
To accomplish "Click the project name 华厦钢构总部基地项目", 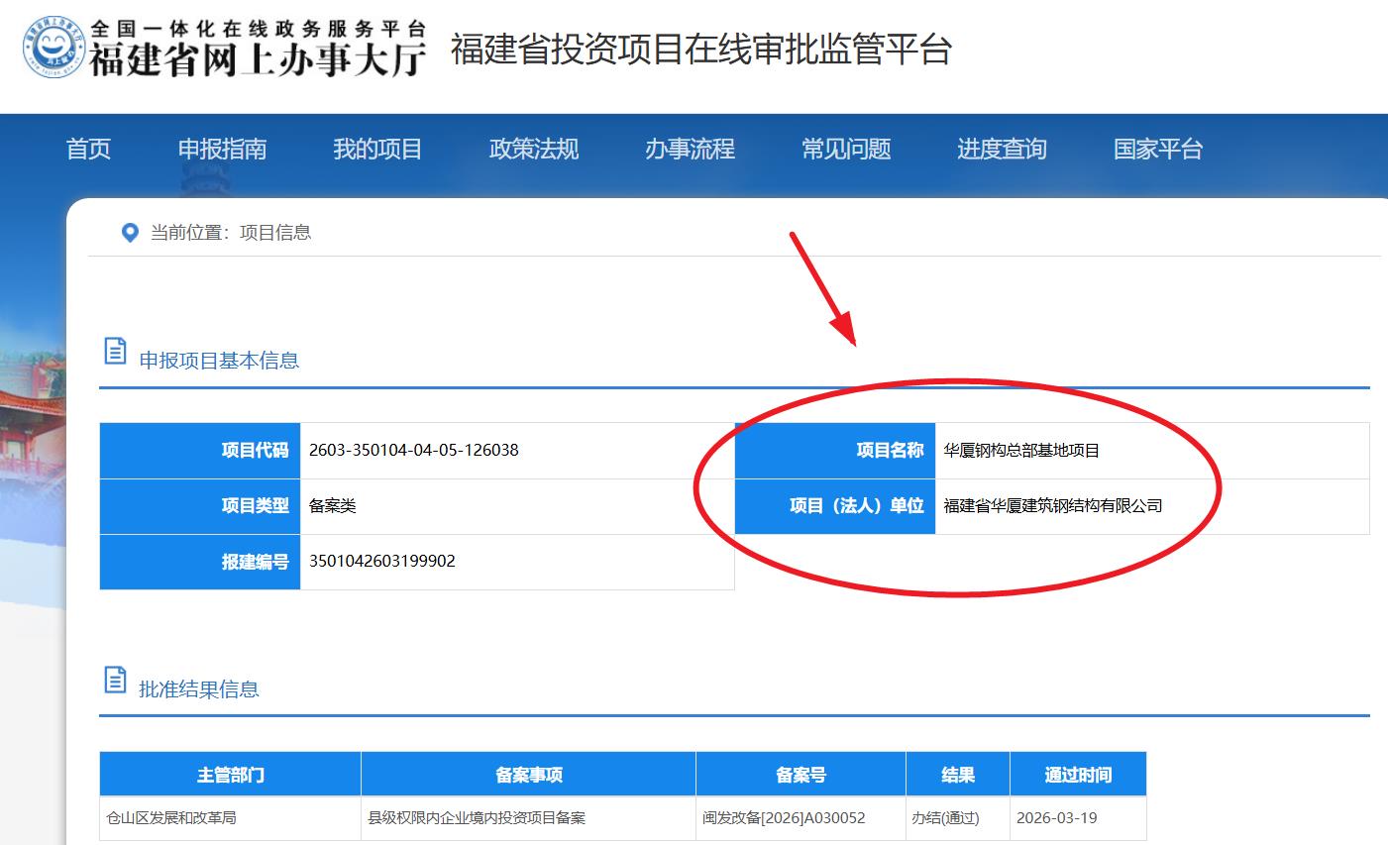I will [1021, 451].
